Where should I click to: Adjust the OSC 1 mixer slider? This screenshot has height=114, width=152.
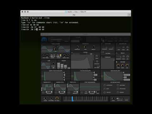click(59, 66)
